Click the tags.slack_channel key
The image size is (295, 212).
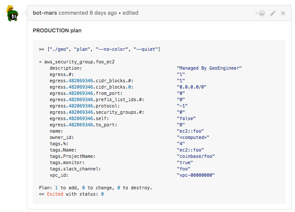75,169
